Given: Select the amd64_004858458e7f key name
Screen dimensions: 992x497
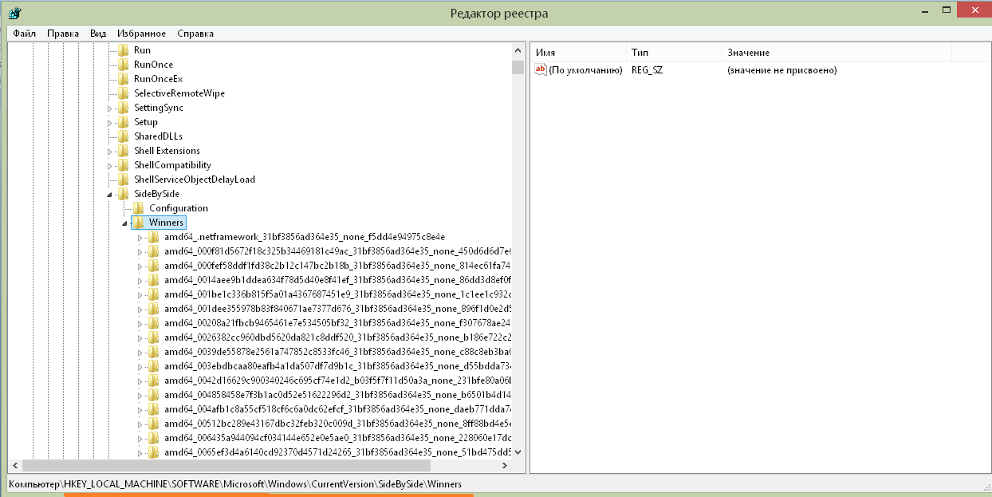Looking at the screenshot, I should (337, 395).
